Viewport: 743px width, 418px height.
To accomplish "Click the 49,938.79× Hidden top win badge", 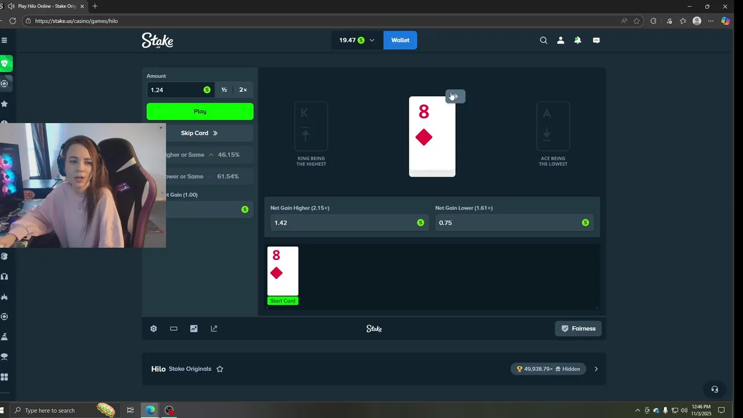I will pyautogui.click(x=548, y=369).
